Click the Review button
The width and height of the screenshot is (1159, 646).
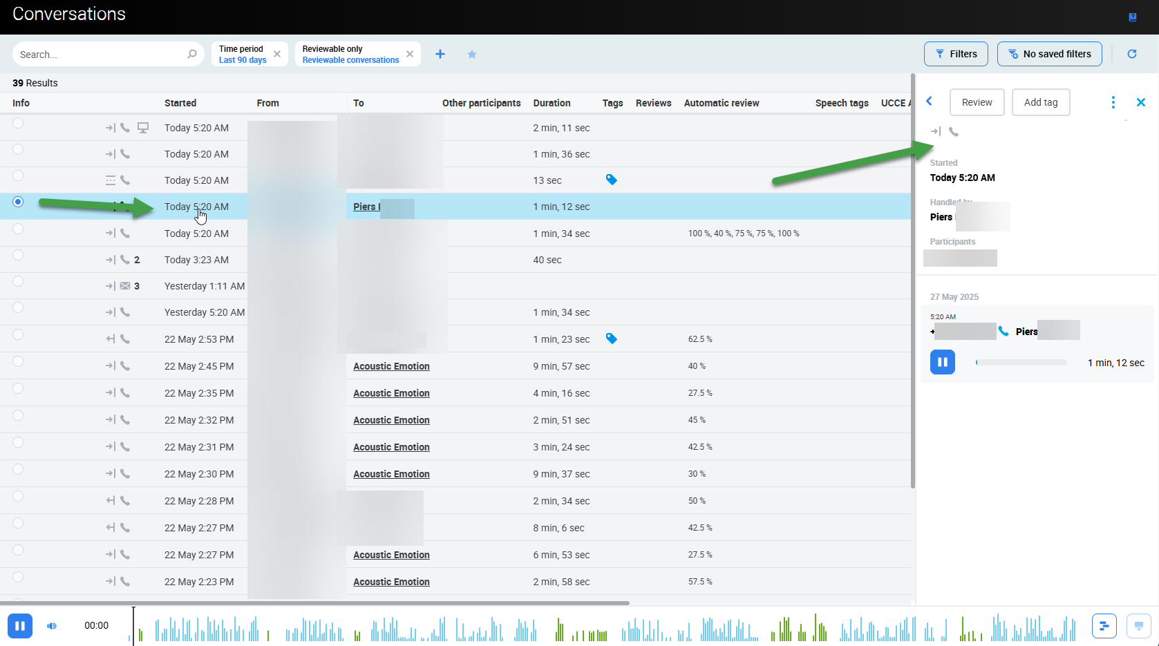tap(977, 102)
